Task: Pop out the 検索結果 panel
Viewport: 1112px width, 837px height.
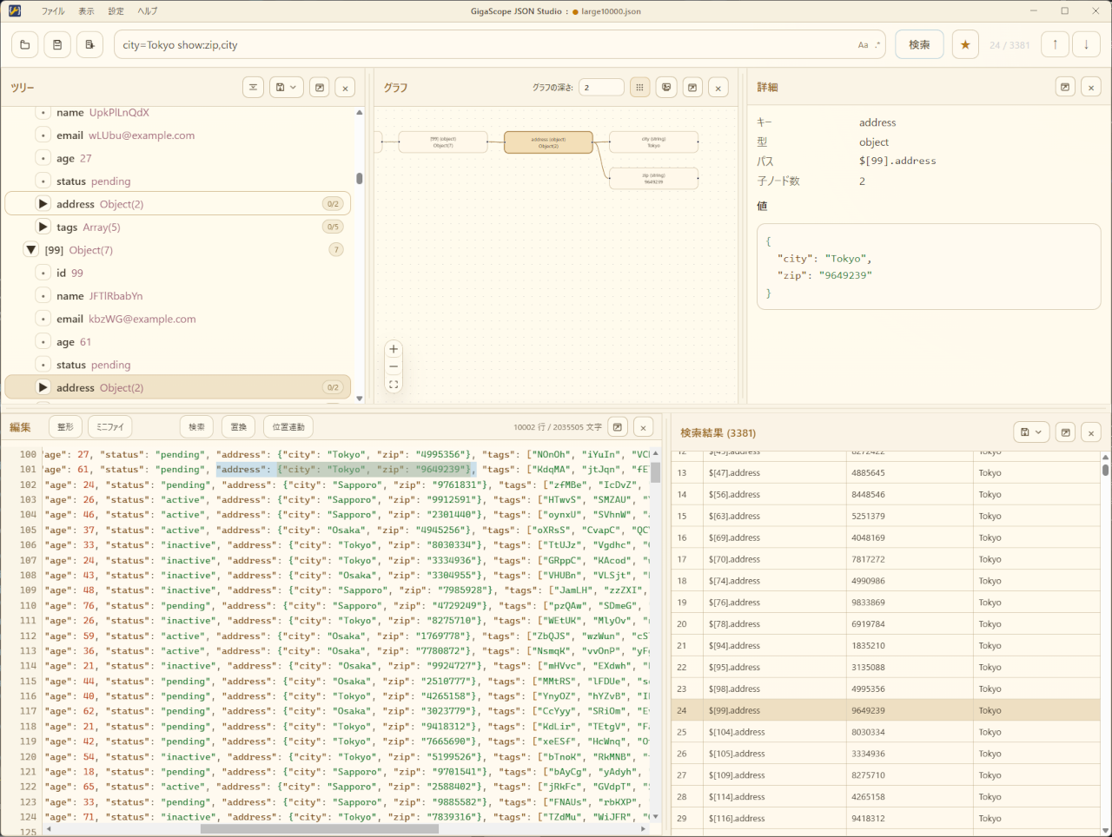Action: 1065,432
